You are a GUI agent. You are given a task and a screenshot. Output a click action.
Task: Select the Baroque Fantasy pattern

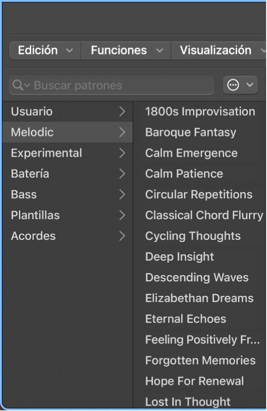coord(190,132)
